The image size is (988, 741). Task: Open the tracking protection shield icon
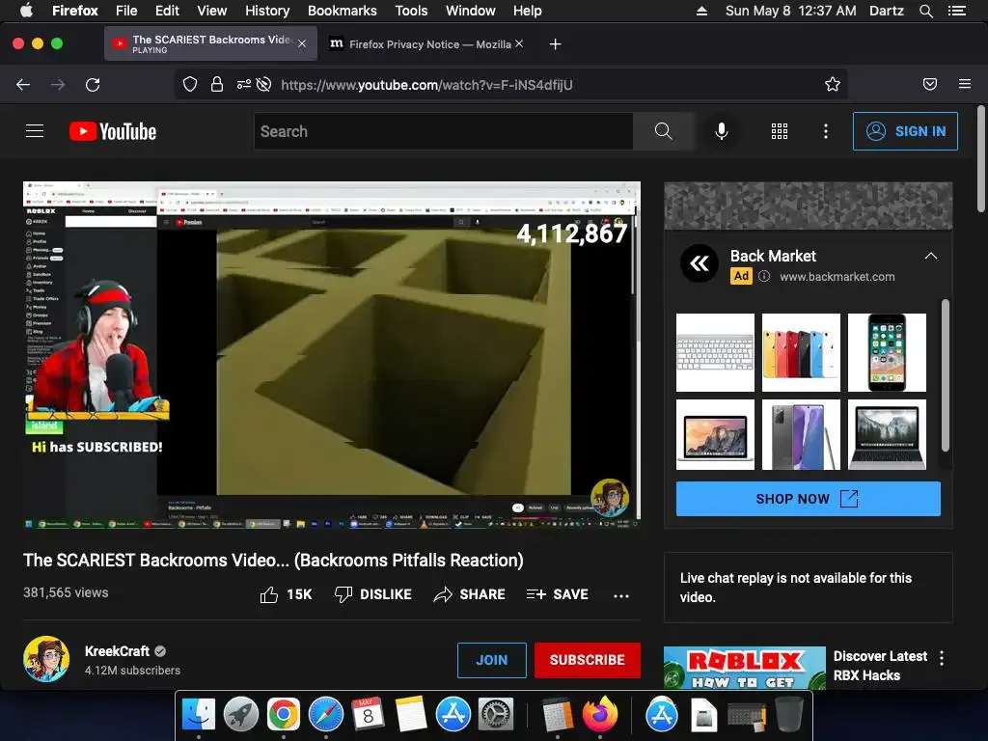190,85
